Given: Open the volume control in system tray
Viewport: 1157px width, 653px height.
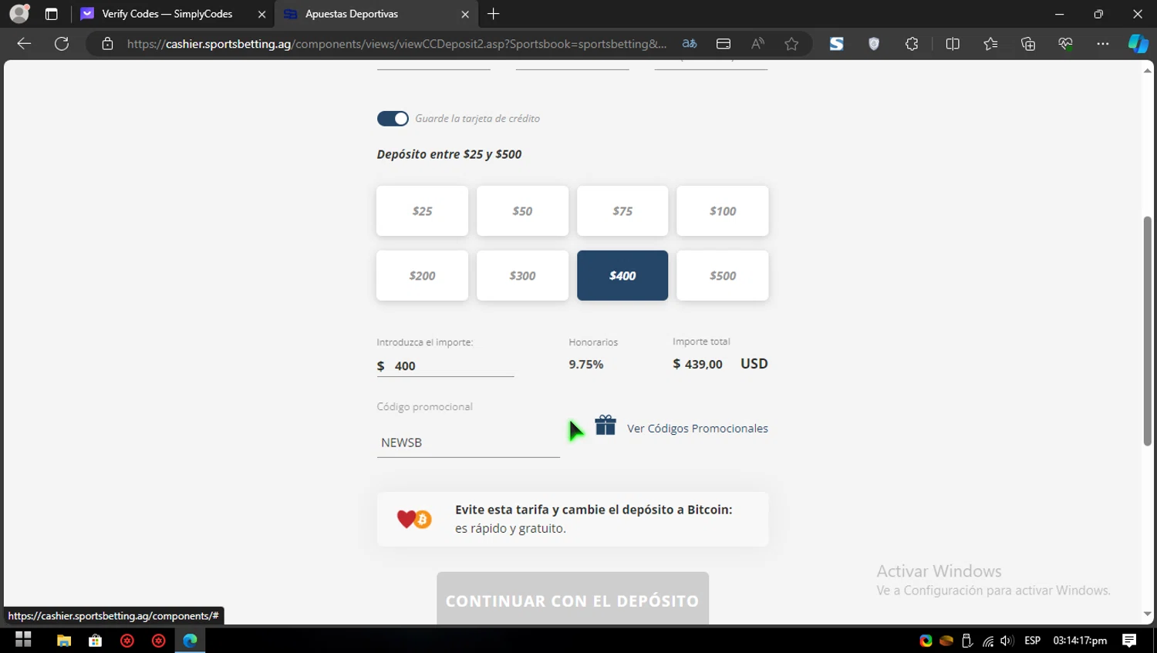Looking at the screenshot, I should point(1007,641).
